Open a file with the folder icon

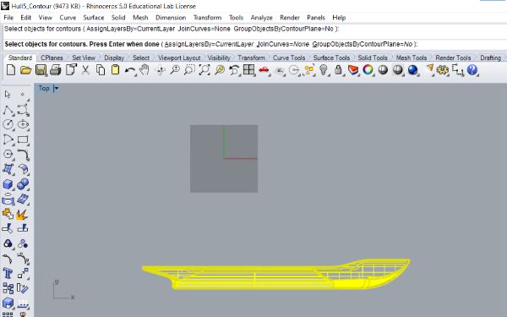point(25,70)
